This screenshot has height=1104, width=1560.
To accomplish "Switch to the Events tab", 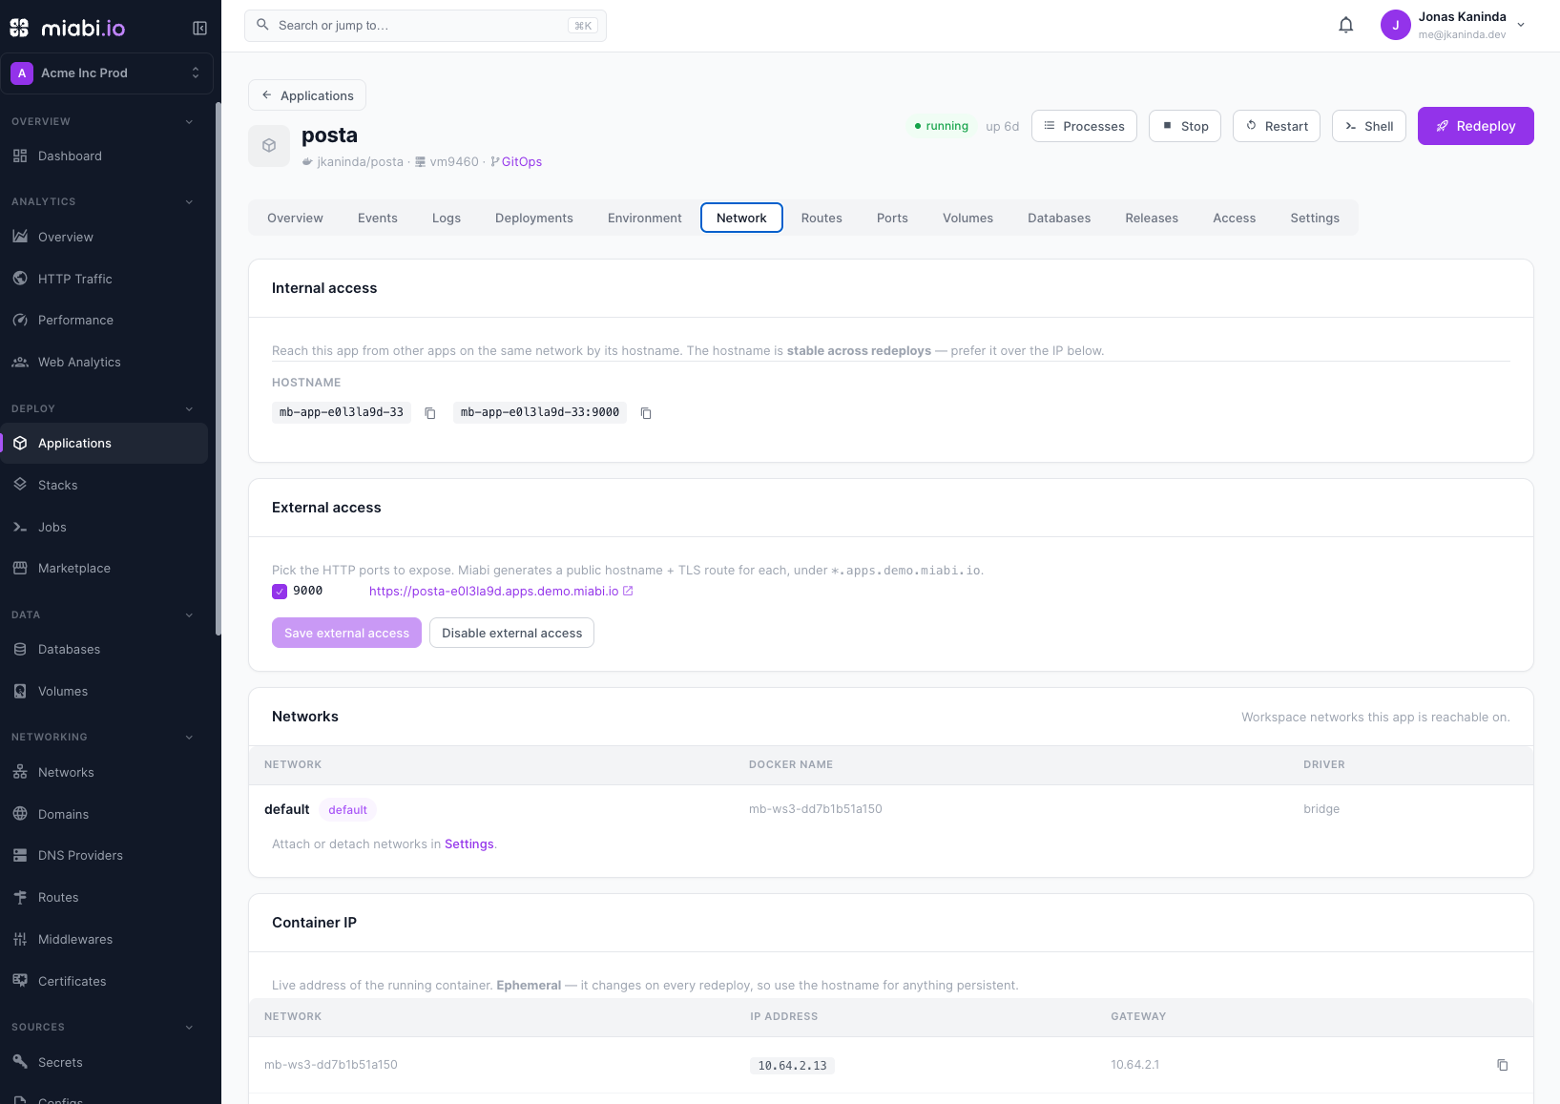I will (x=378, y=219).
